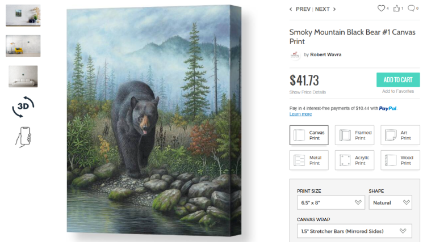Choose the Metal Print option

pyautogui.click(x=309, y=160)
